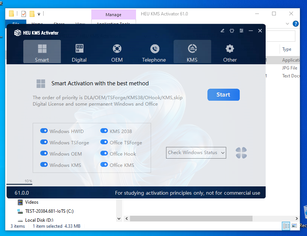Screen dimensions: 307x236
Task: Click the Explorer help question mark icon
Action: point(296,24)
